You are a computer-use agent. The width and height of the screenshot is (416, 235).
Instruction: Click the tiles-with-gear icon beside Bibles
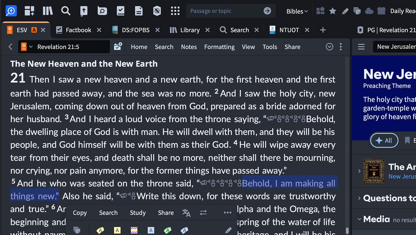pyautogui.click(x=321, y=11)
